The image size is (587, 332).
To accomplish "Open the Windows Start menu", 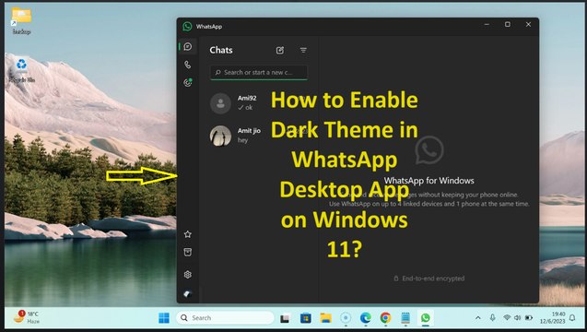I will click(164, 318).
